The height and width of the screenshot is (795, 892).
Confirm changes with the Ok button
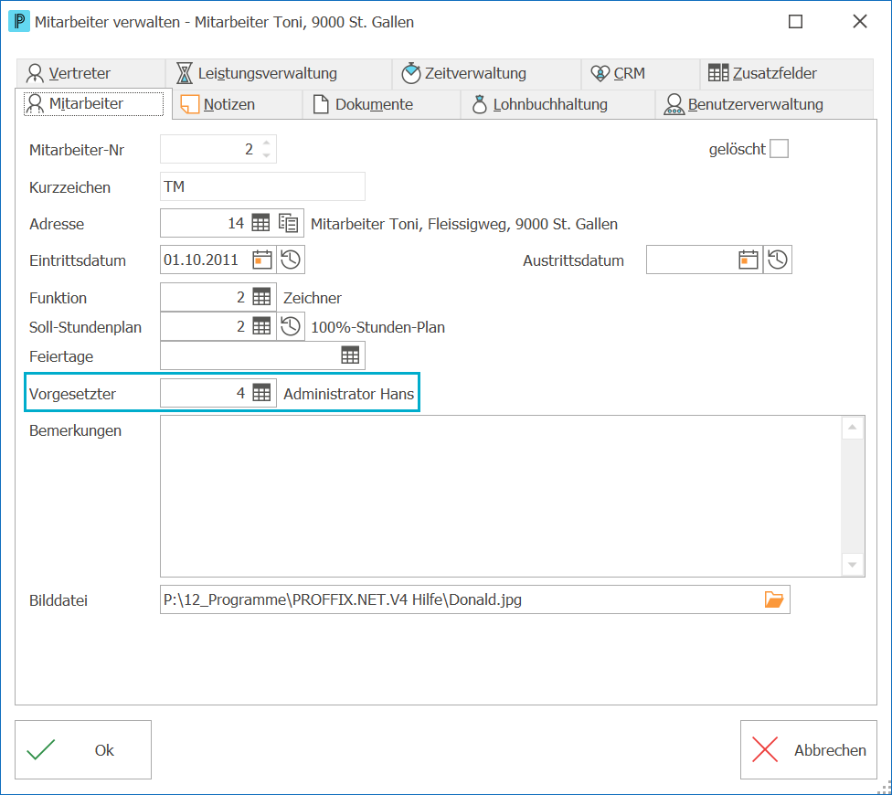(83, 750)
